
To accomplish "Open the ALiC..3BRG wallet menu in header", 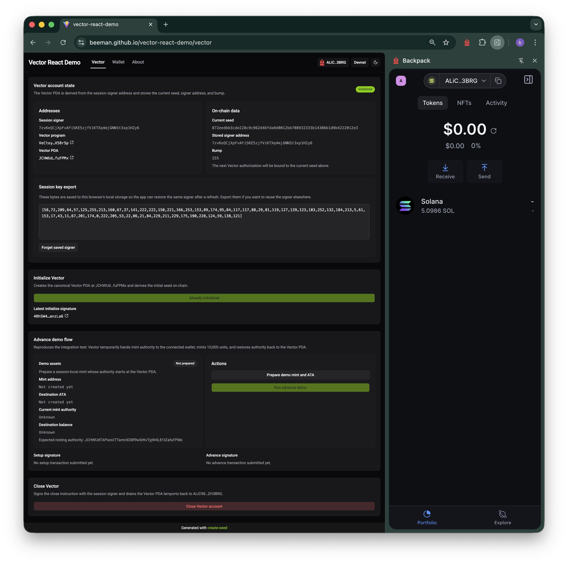I will pyautogui.click(x=333, y=62).
